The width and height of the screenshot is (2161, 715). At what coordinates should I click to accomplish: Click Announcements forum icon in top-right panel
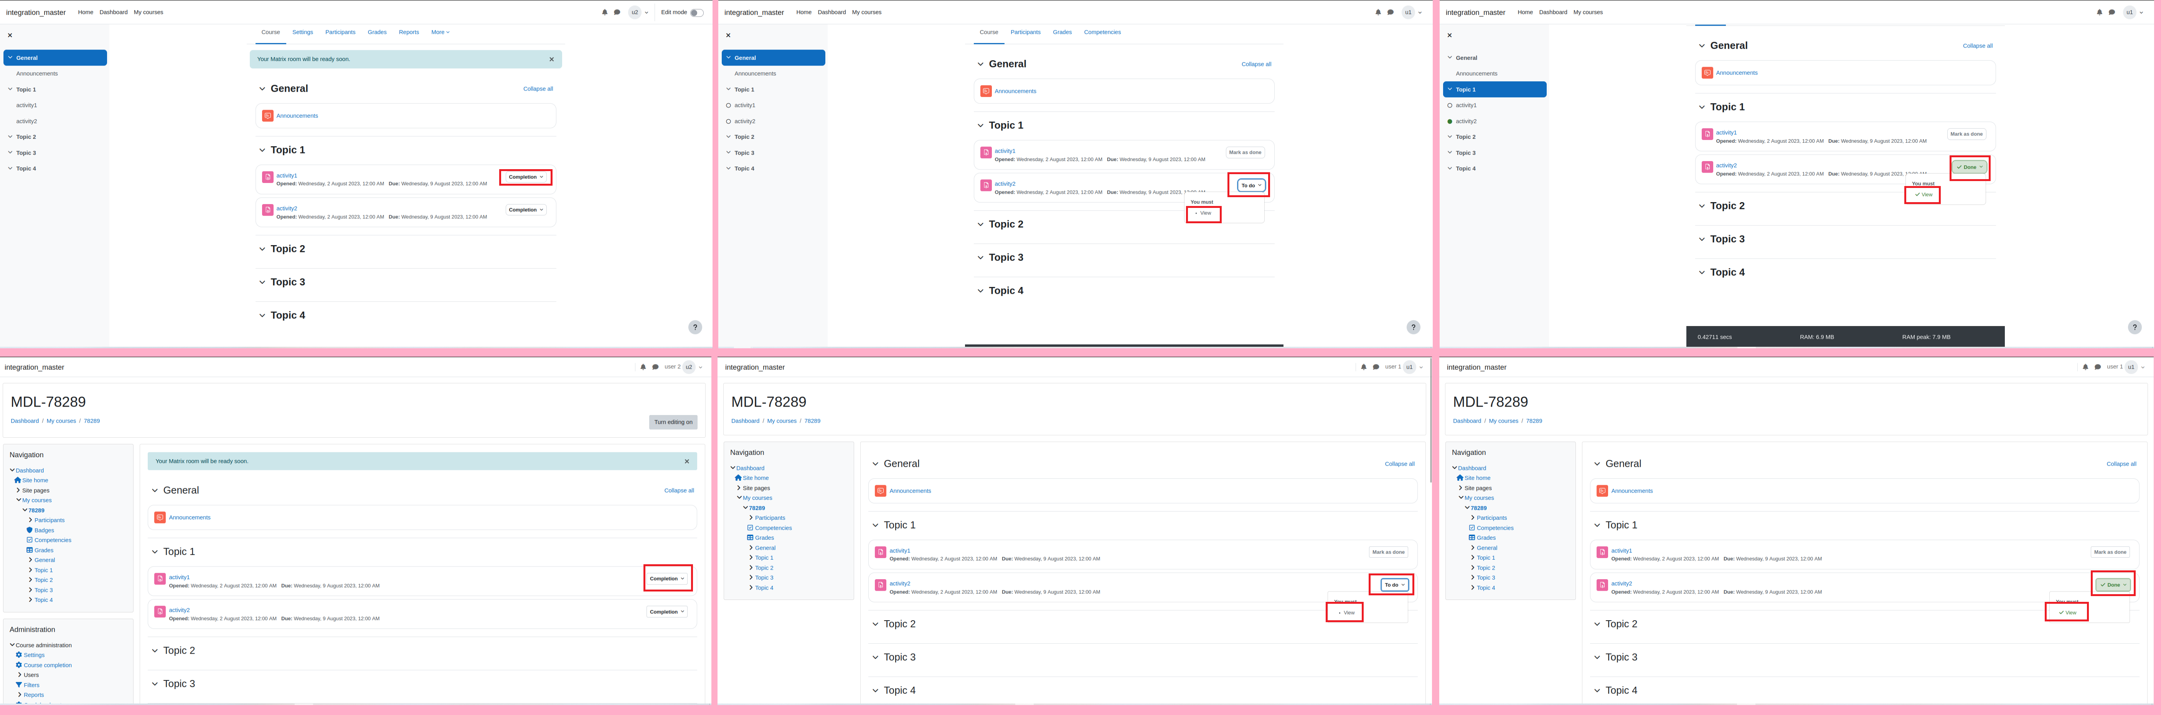1707,73
